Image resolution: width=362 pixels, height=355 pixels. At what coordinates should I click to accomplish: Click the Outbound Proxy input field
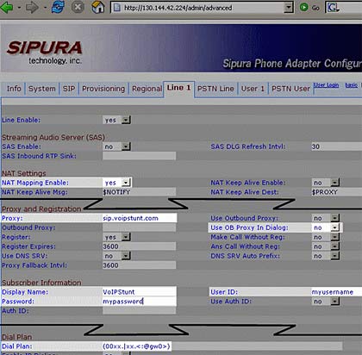pyautogui.click(x=139, y=227)
